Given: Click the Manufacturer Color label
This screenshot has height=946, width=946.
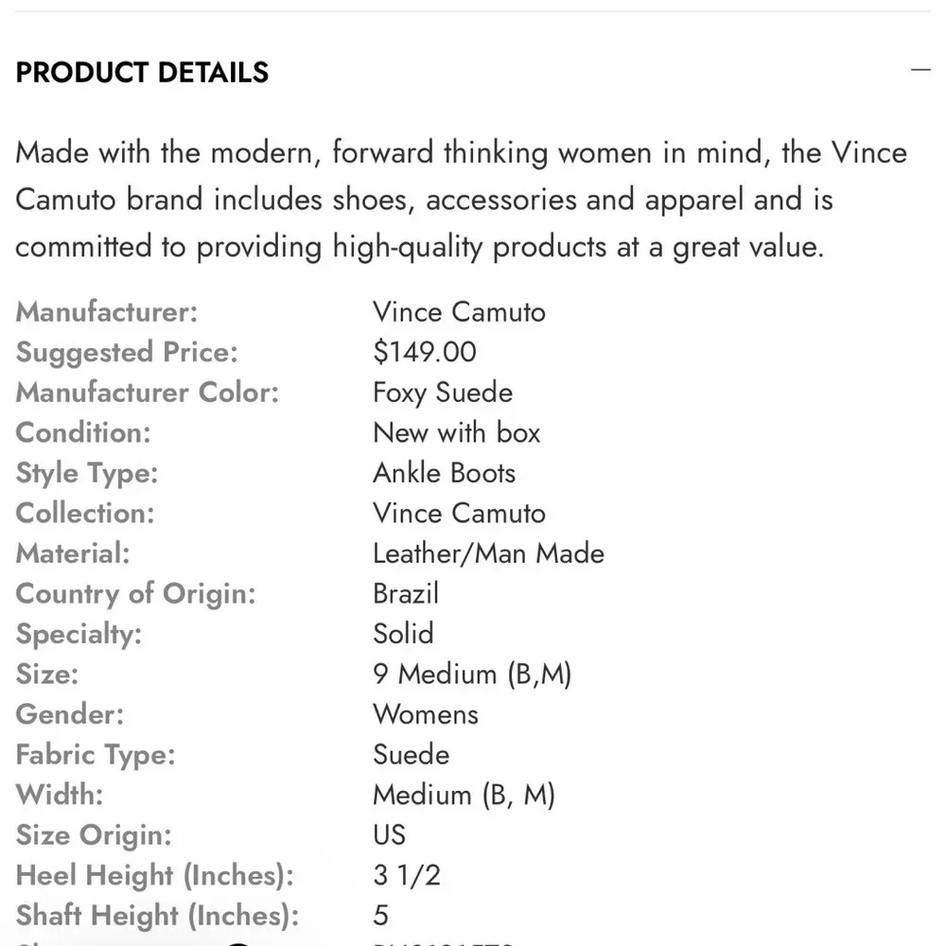Looking at the screenshot, I should click(148, 393).
